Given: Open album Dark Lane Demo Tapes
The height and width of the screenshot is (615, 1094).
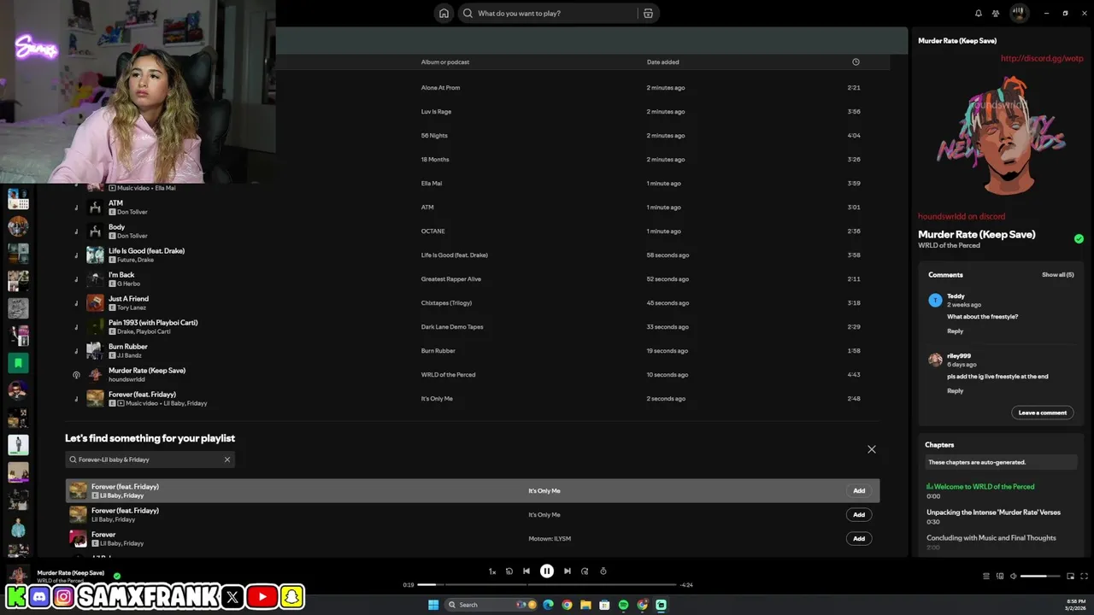Looking at the screenshot, I should pos(452,326).
